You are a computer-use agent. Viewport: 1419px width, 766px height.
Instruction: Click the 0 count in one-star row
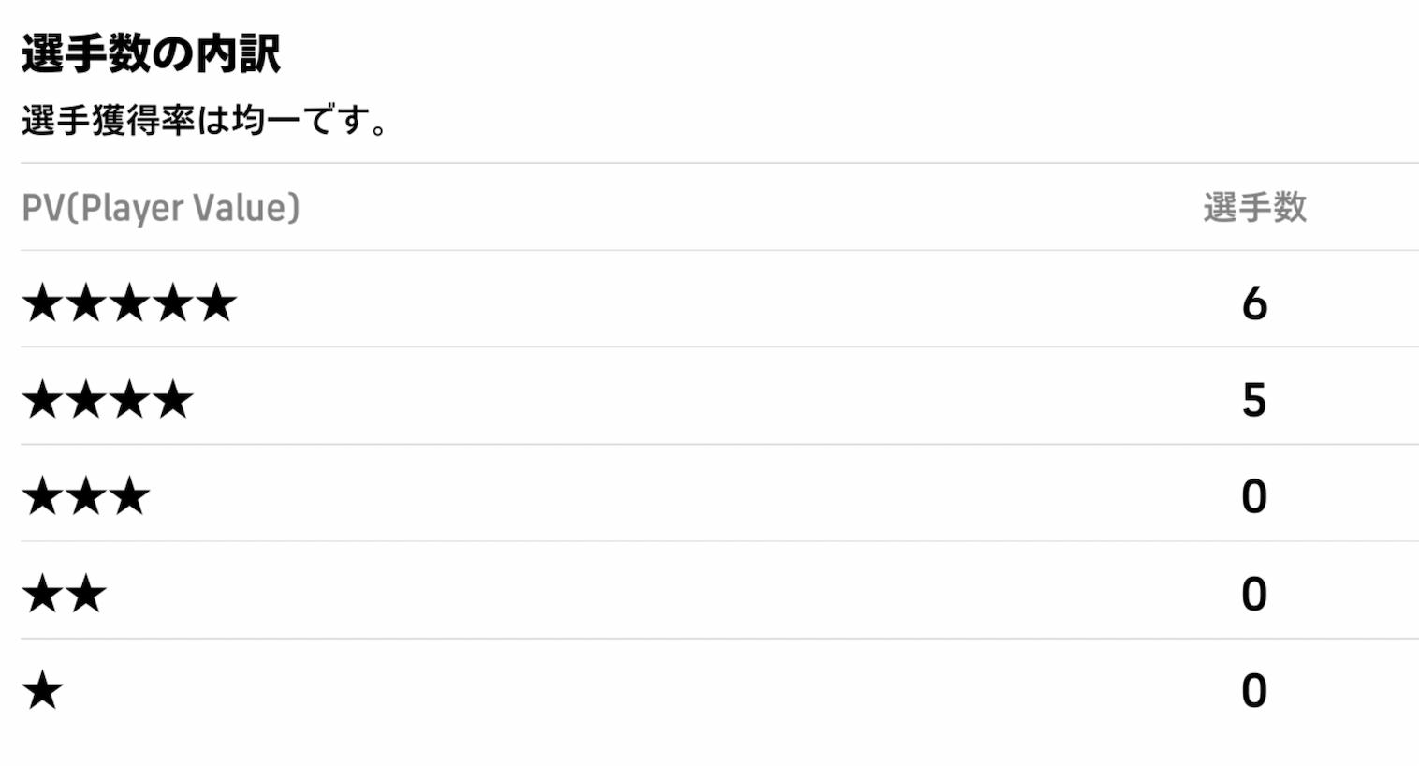click(x=1254, y=691)
